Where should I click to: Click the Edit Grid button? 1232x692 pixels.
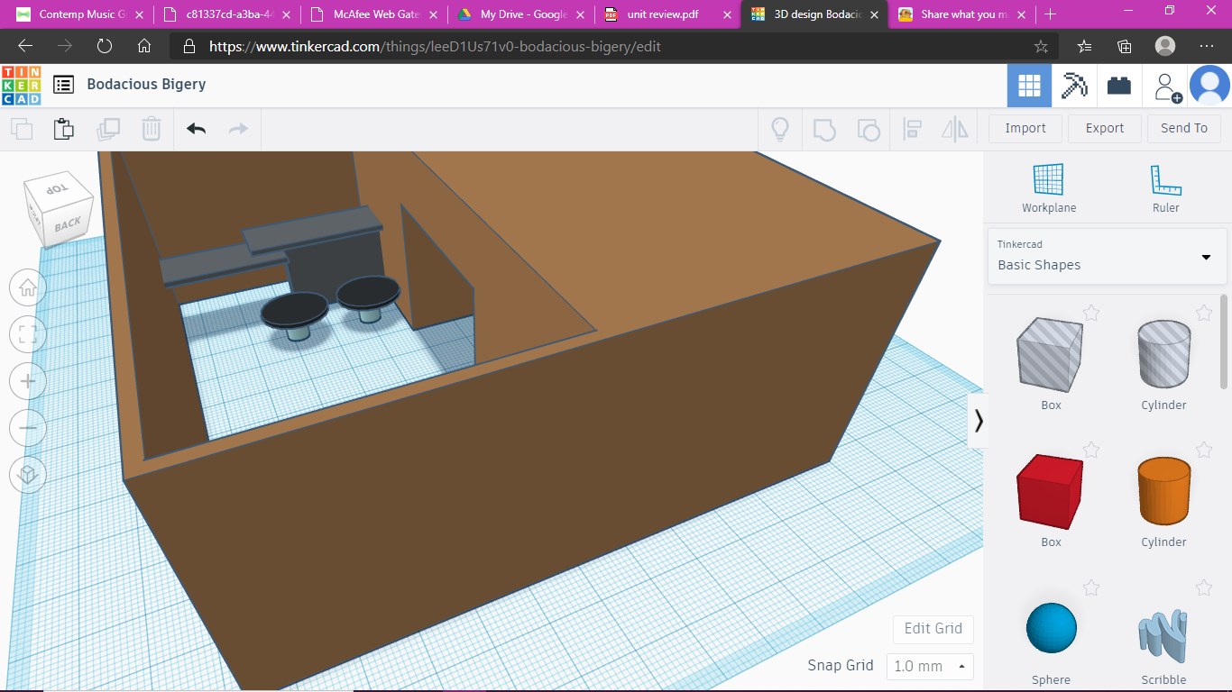pos(933,629)
